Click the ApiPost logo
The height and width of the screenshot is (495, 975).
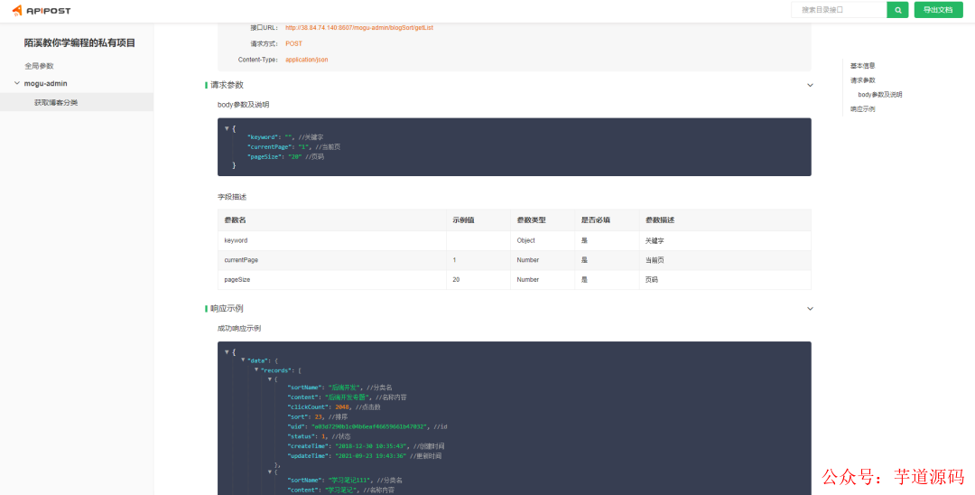[x=42, y=10]
